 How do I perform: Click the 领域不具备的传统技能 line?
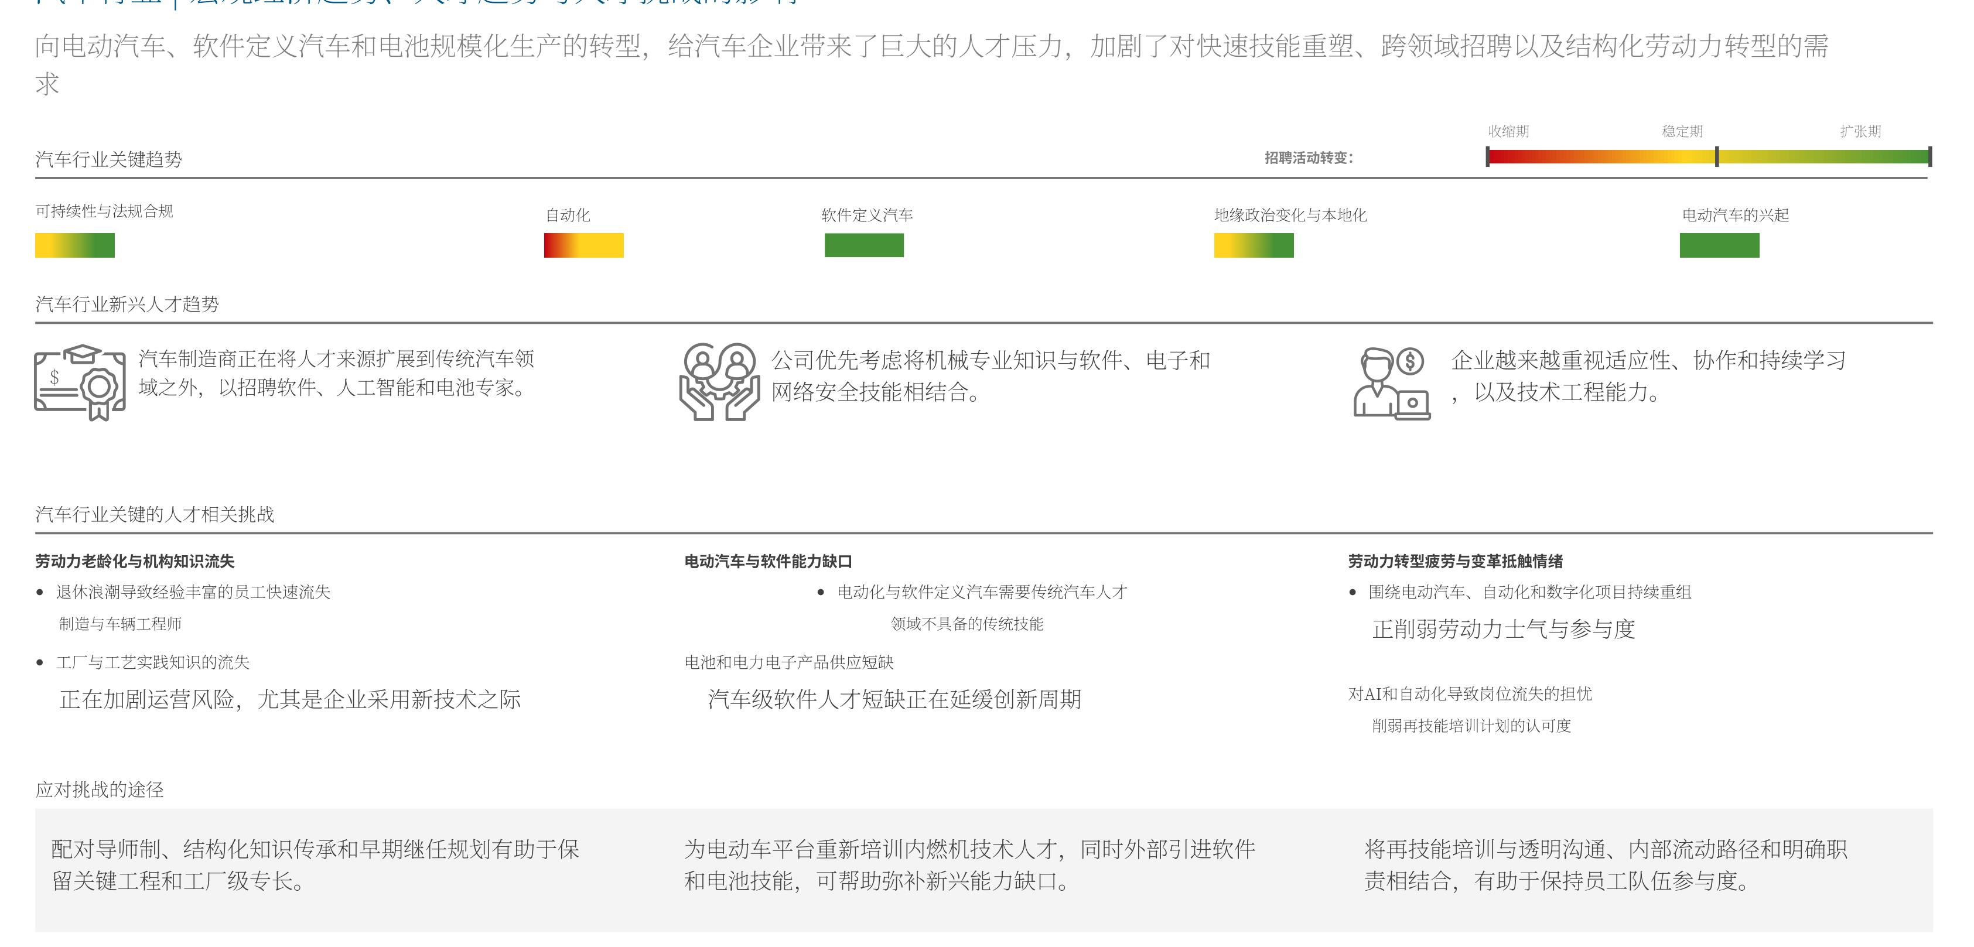[967, 624]
